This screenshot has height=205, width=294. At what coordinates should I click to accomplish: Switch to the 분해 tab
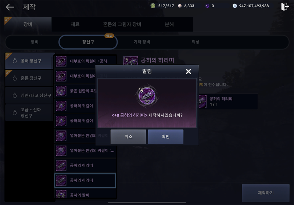[169, 24]
